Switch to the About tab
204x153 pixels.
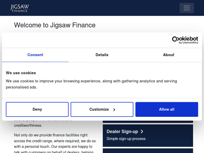[x=168, y=55]
